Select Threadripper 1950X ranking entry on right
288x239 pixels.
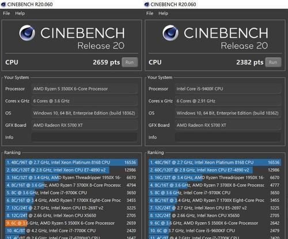tap(215, 177)
